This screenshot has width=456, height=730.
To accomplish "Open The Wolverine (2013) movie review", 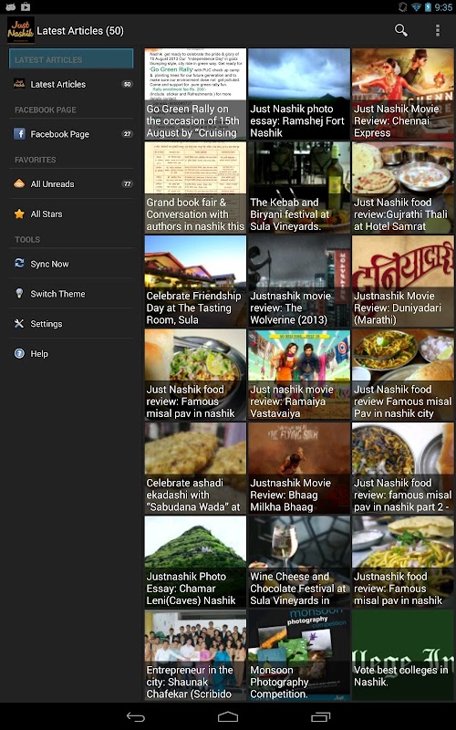I will pos(299,281).
